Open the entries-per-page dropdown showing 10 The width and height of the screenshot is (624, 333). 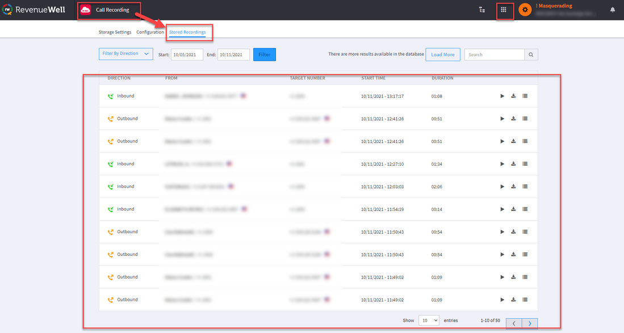(x=429, y=321)
